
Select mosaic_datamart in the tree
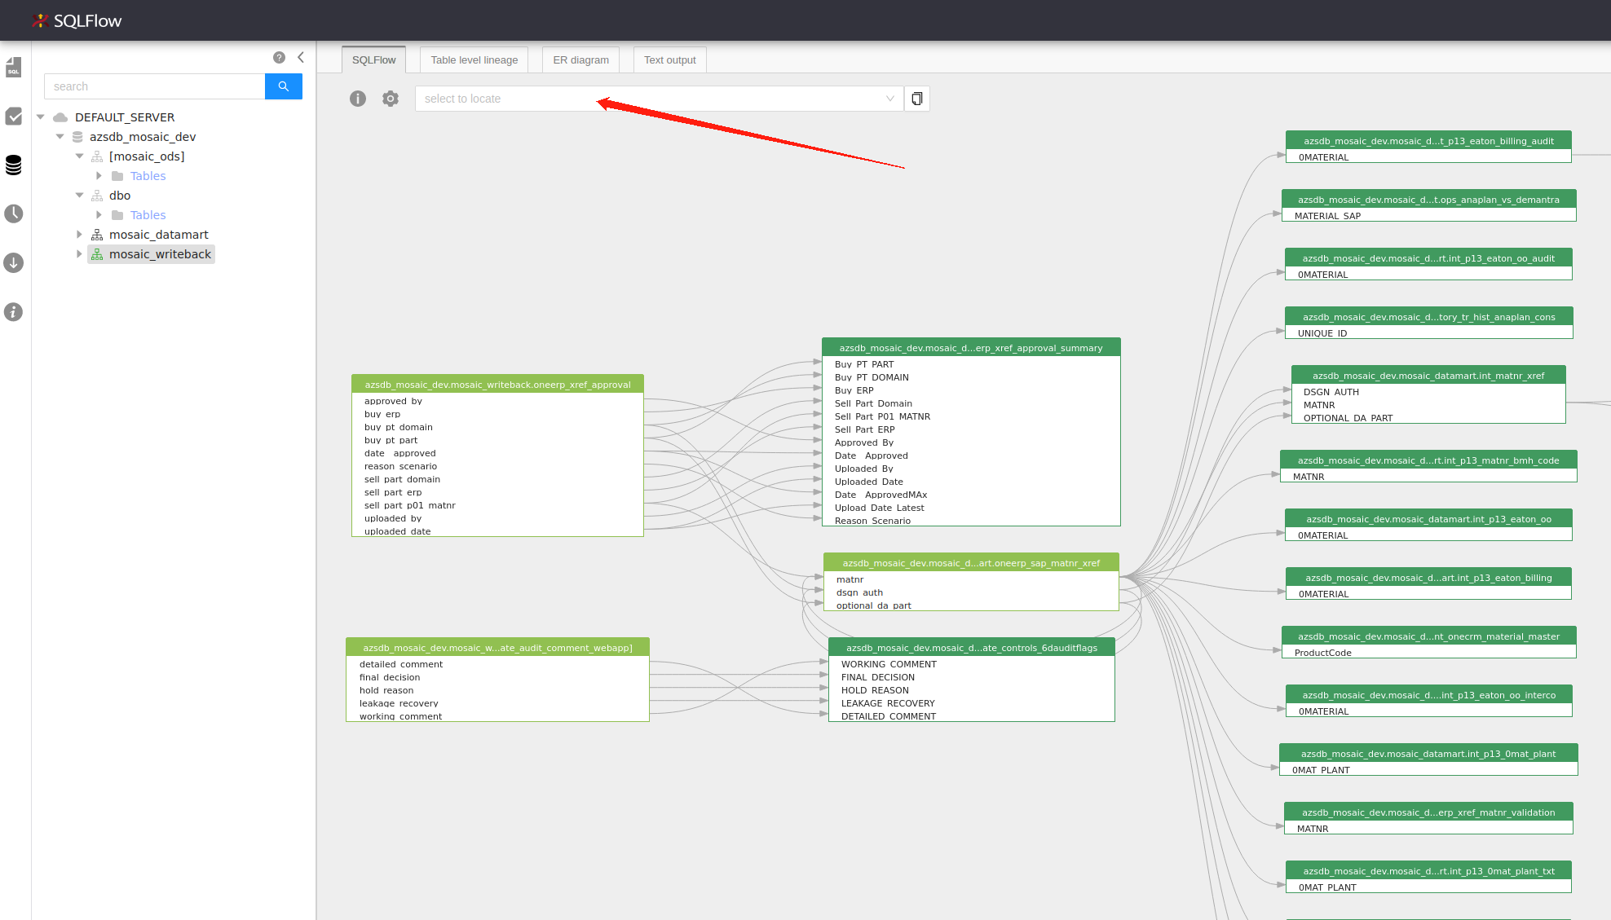(x=159, y=235)
